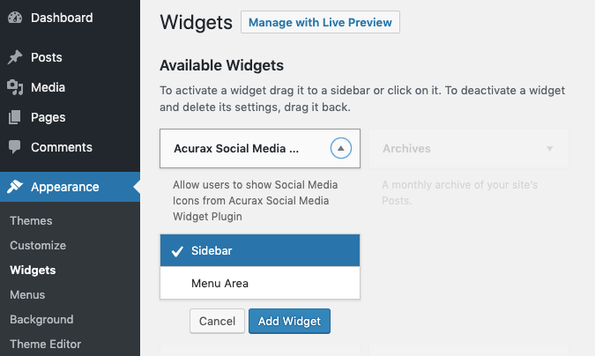Select Sidebar in the widget area chooser
Image resolution: width=595 pixels, height=356 pixels.
coord(260,250)
